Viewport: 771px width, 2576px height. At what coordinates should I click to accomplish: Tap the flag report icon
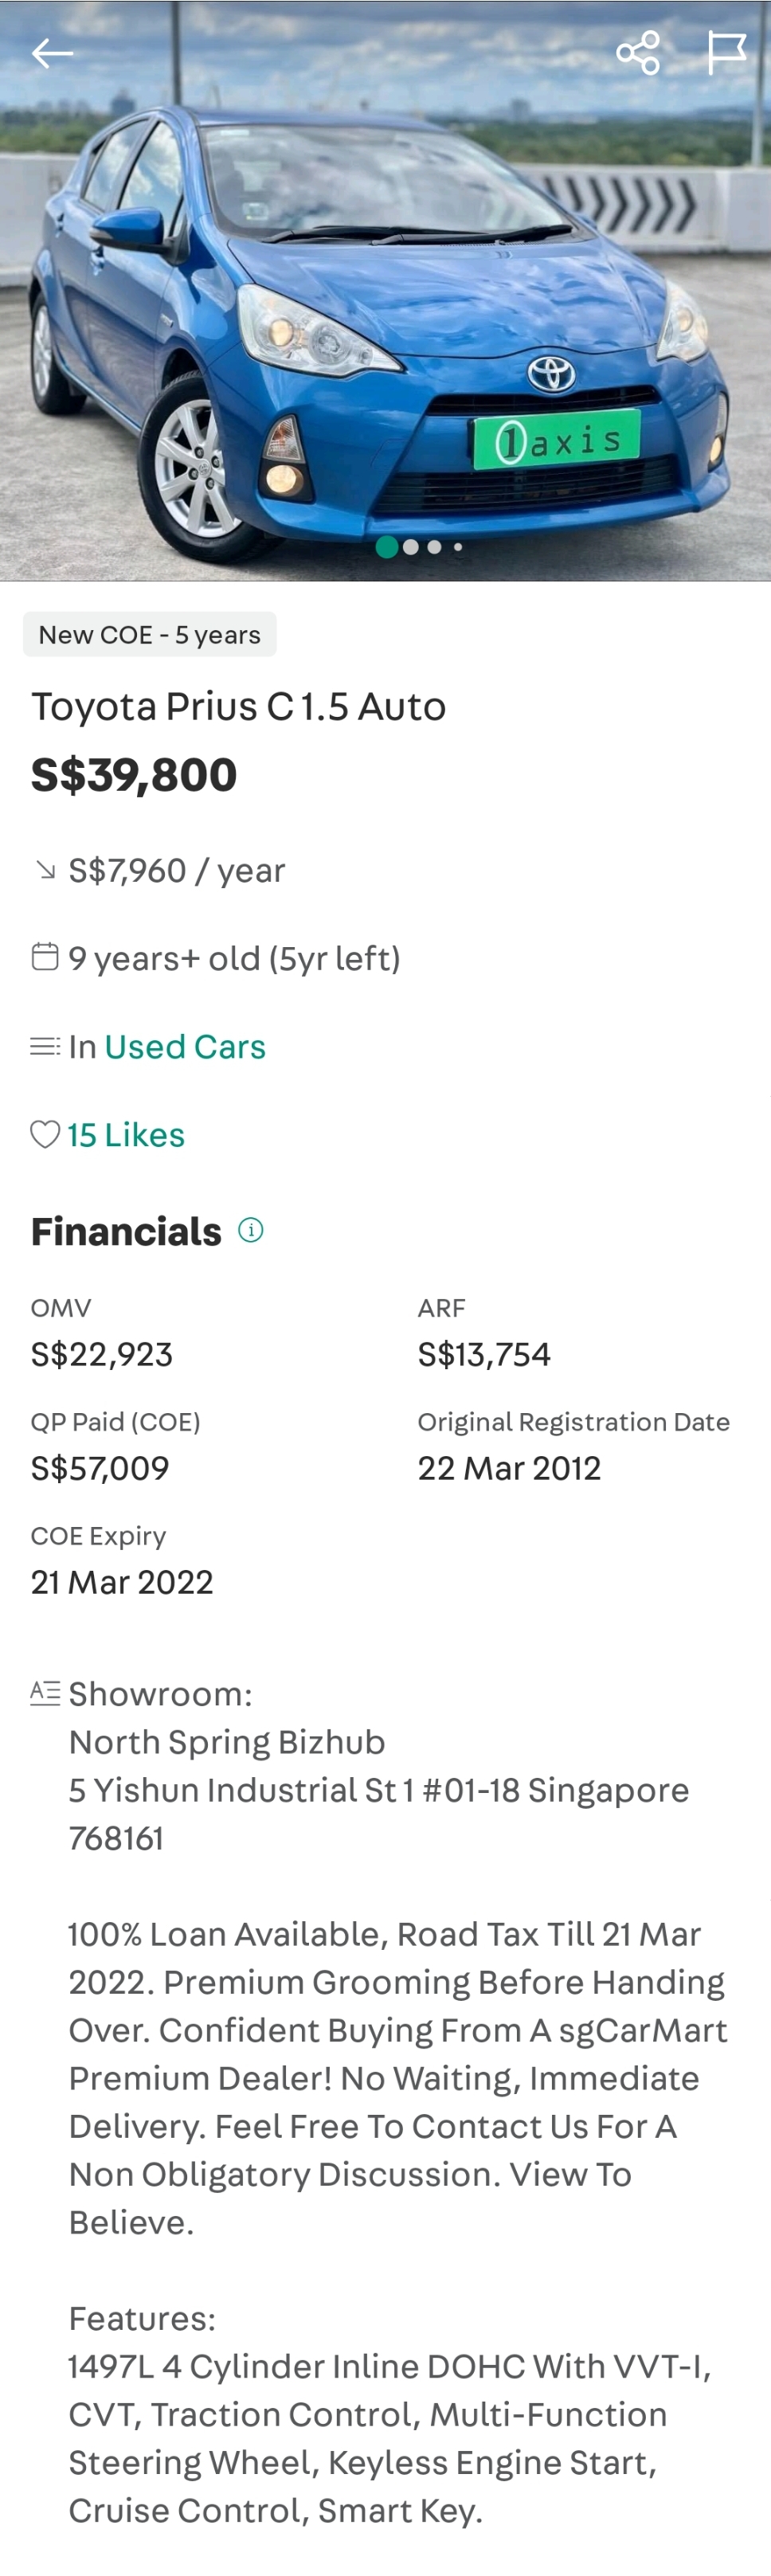click(726, 53)
